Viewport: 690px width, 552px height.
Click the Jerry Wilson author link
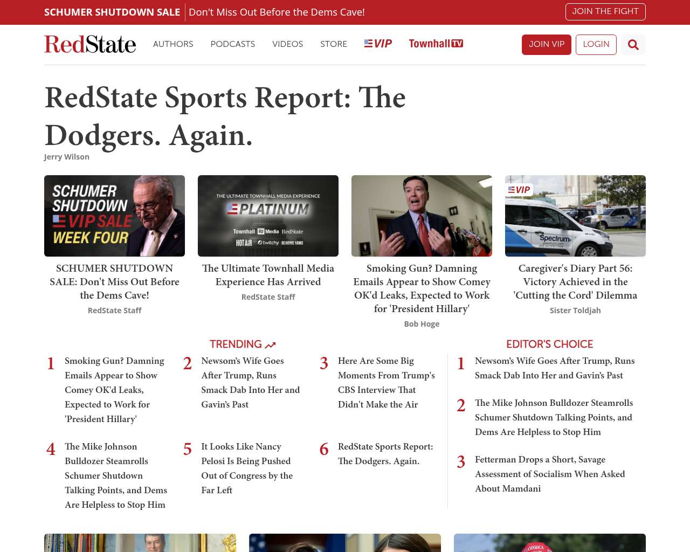click(67, 157)
